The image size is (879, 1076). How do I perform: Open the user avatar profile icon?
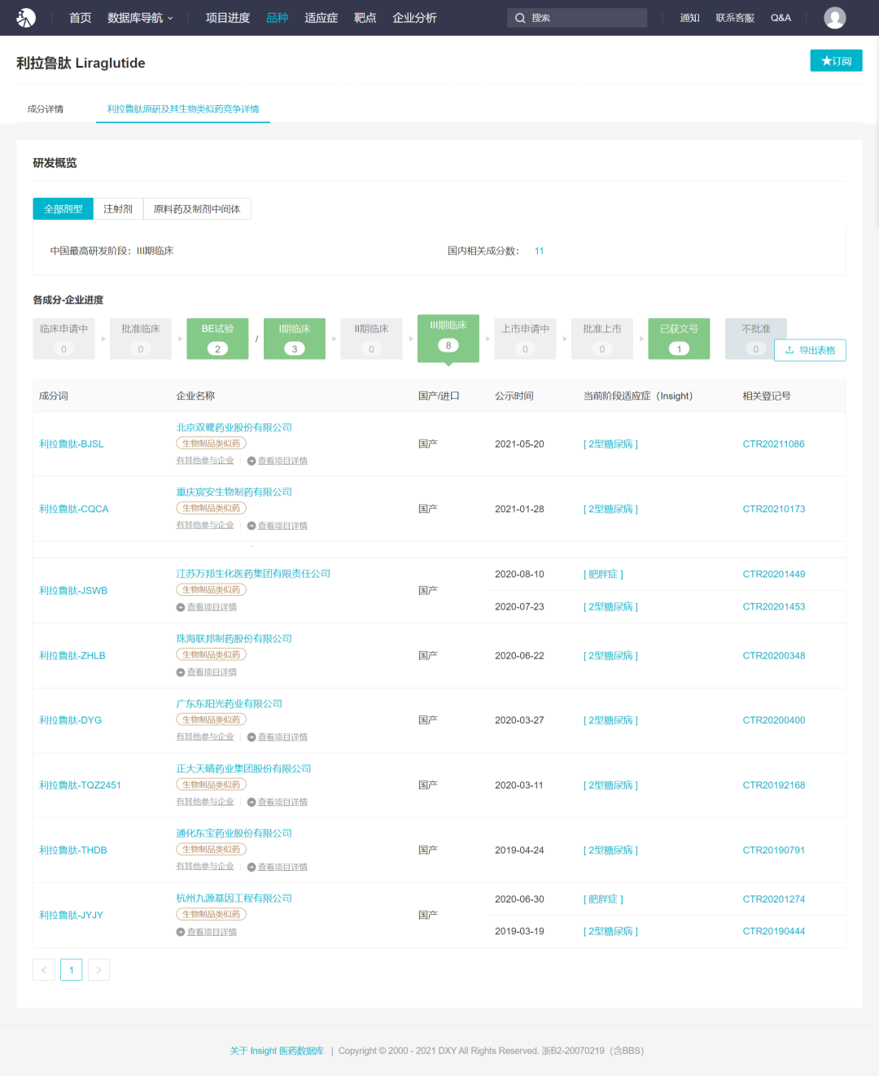(835, 17)
